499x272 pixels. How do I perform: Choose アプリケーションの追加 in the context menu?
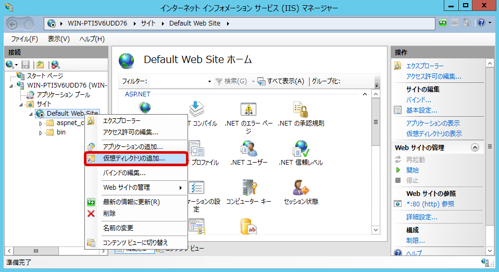click(136, 147)
